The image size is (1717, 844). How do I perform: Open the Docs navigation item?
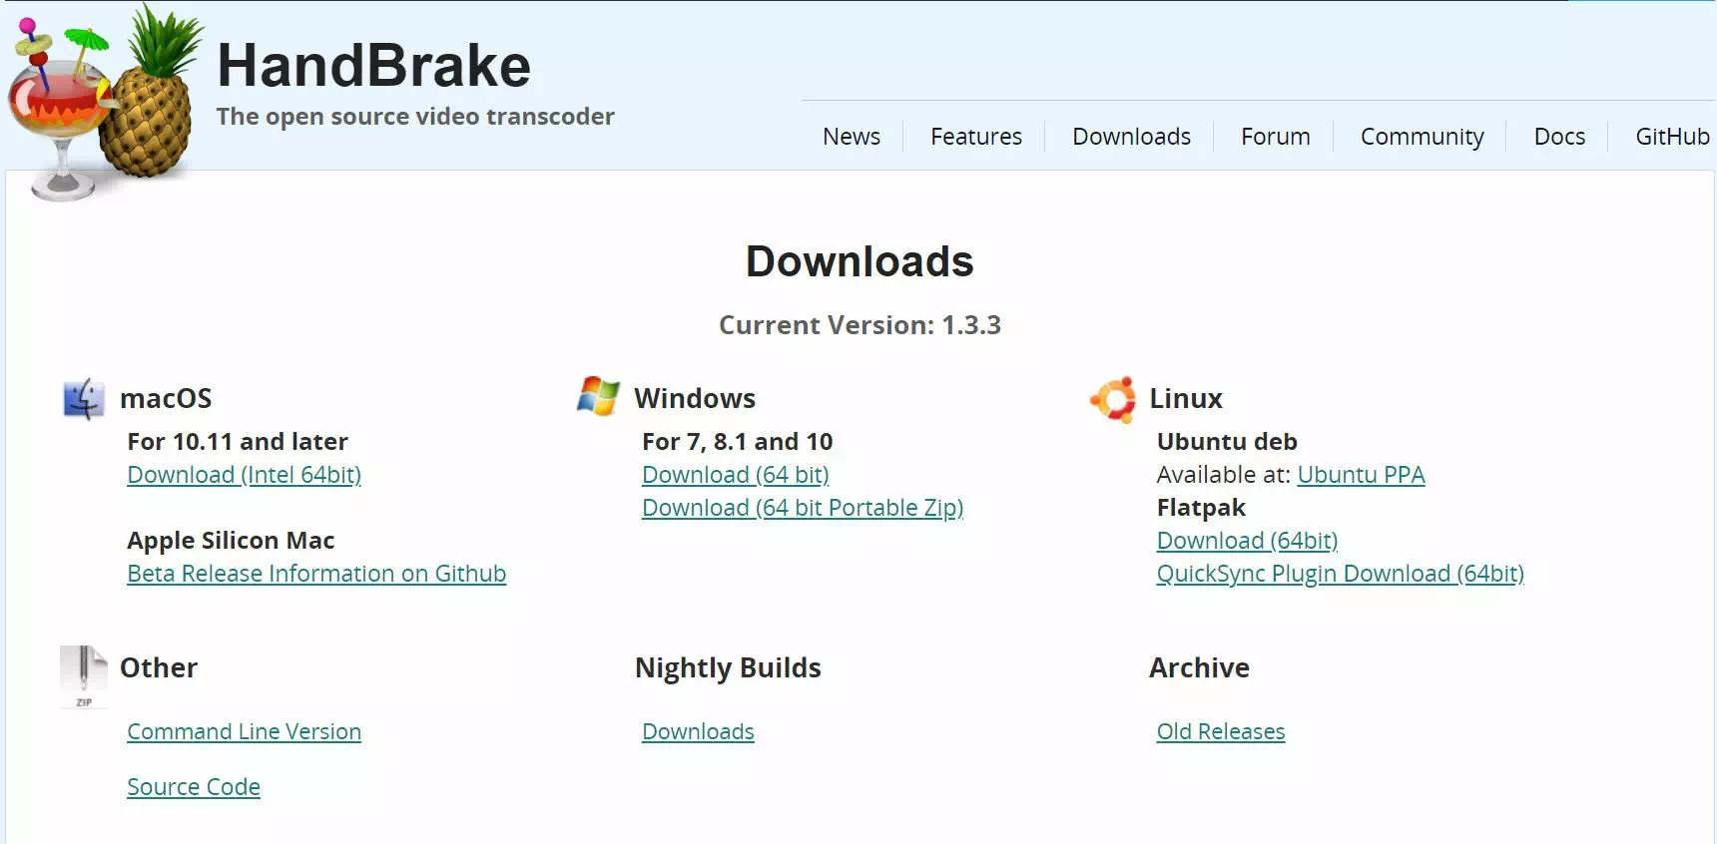point(1559,137)
